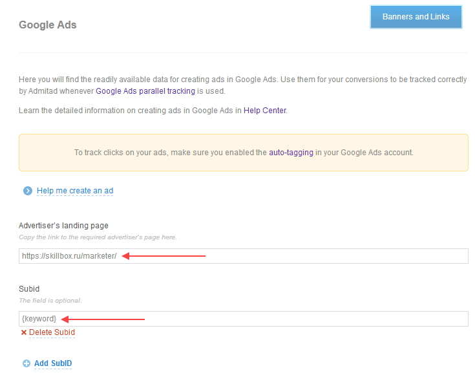Click the blue chevron icon beside Help me create an ad

[x=27, y=191]
